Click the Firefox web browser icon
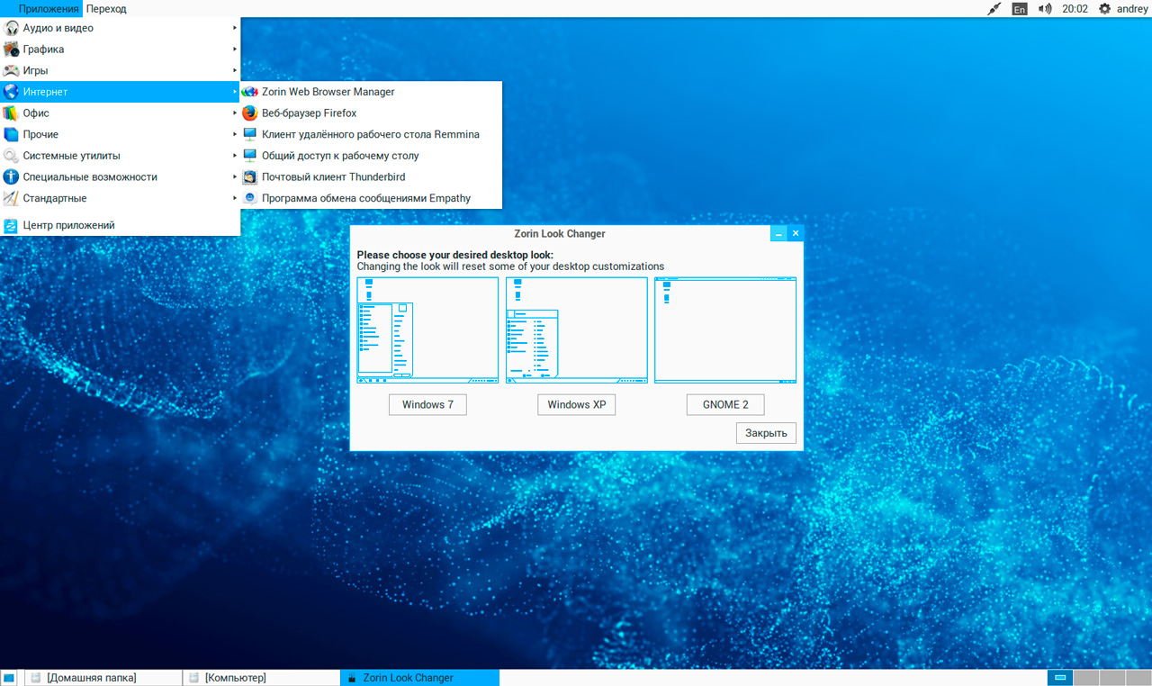The height and width of the screenshot is (686, 1152). pyautogui.click(x=250, y=113)
